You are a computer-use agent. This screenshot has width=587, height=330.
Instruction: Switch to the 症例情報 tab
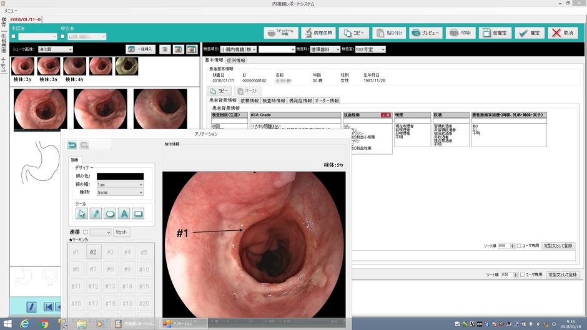236,61
